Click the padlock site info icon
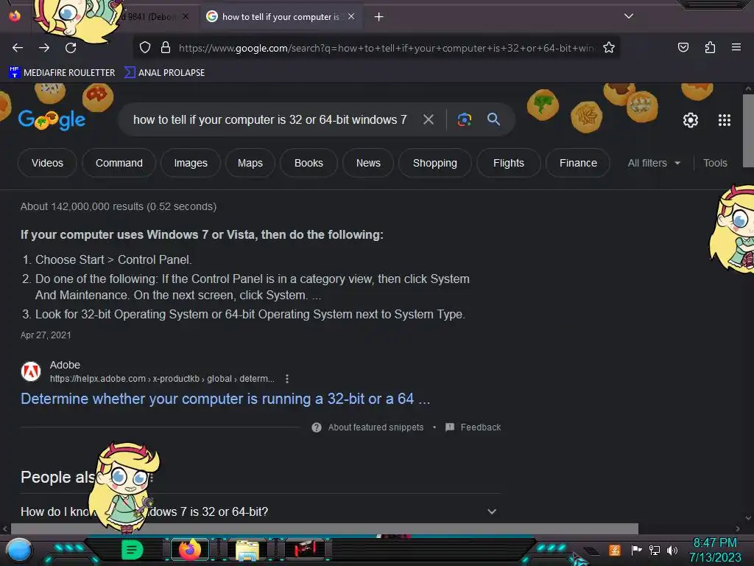The height and width of the screenshot is (566, 754). [166, 48]
